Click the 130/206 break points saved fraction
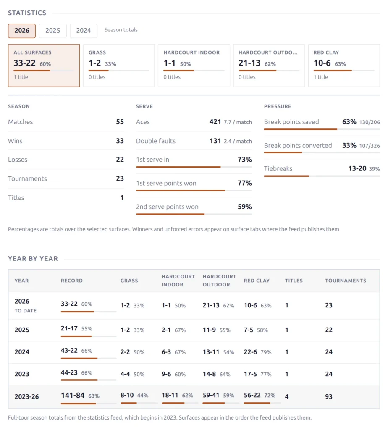Viewport: 388px width, 430px height. tap(370, 122)
